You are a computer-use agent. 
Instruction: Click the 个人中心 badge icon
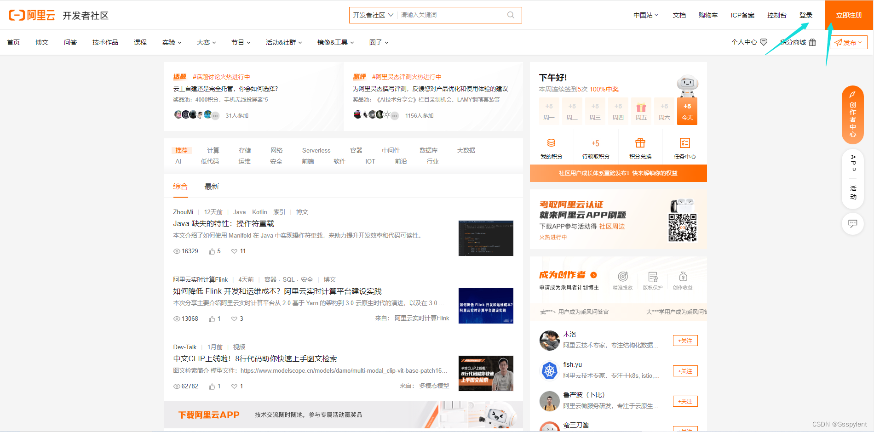click(764, 42)
